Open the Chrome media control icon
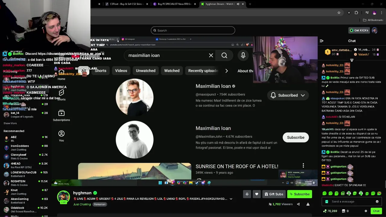386x217 pixels. click(x=367, y=13)
